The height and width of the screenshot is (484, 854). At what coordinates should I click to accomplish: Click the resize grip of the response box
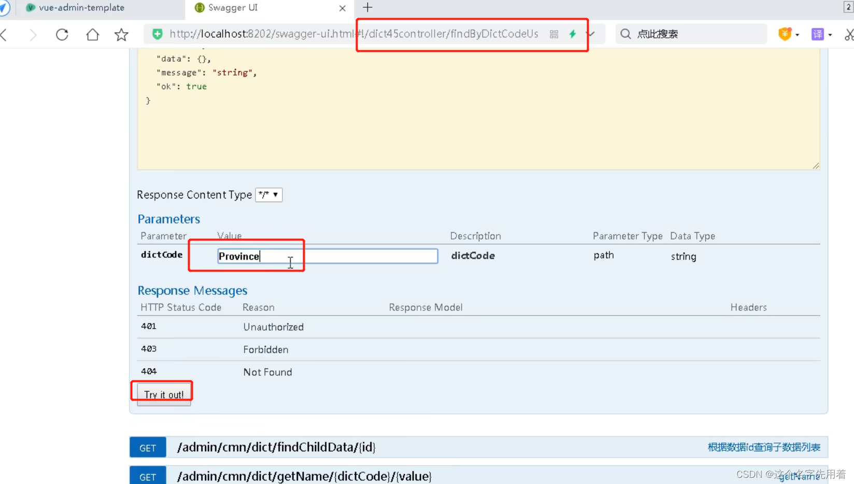pos(816,166)
